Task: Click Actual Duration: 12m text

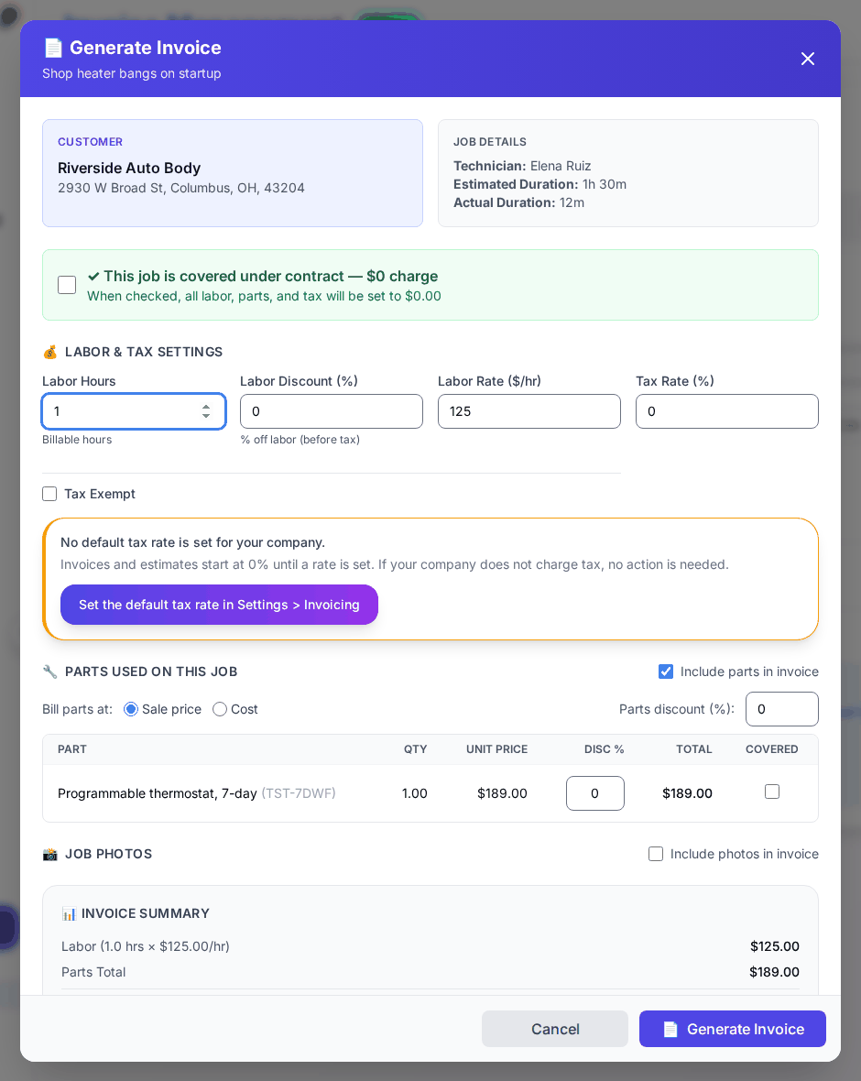Action: 519,202
